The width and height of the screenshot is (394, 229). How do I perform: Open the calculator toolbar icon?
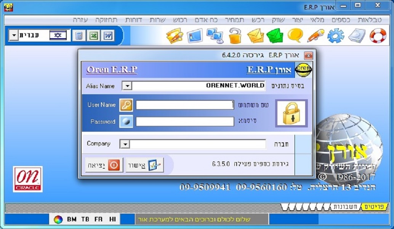point(79,35)
